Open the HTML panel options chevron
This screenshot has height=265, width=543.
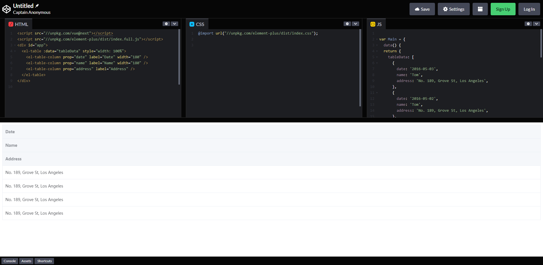pyautogui.click(x=175, y=24)
